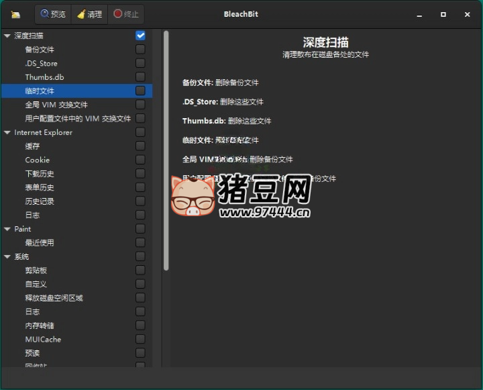483x390 pixels.
Task: Enable the 备份文件 checkbox
Action: [x=140, y=49]
